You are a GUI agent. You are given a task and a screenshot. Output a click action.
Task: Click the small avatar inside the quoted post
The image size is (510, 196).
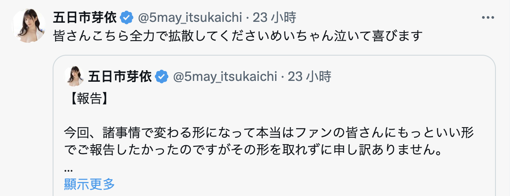74,77
